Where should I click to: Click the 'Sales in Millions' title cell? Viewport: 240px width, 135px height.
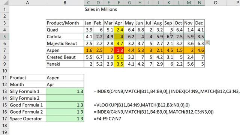(x=101, y=9)
